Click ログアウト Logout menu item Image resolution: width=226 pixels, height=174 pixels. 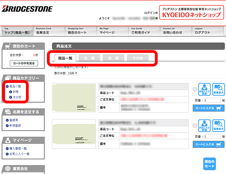coord(208,31)
